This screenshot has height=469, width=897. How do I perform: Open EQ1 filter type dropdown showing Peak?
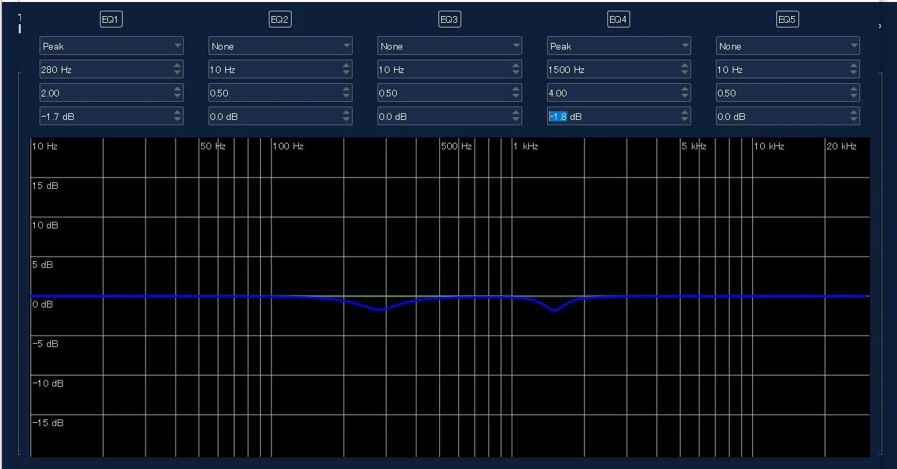pyautogui.click(x=111, y=46)
